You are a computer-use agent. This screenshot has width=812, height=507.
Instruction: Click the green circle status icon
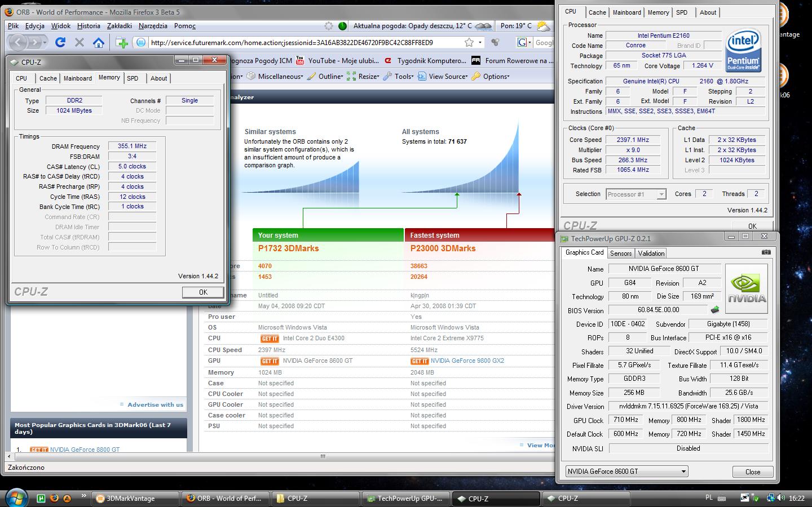click(342, 26)
